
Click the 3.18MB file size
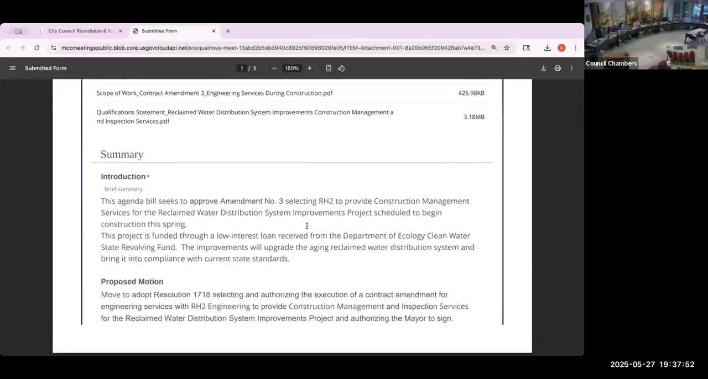[474, 117]
